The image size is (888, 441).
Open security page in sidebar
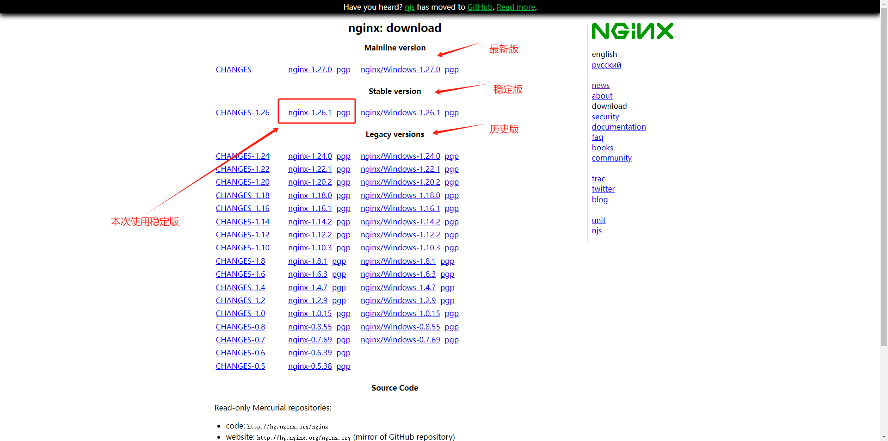pyautogui.click(x=605, y=117)
